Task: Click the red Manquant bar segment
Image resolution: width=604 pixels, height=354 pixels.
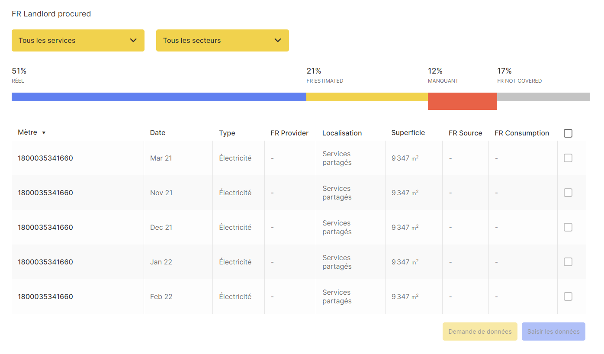Action: pos(462,101)
